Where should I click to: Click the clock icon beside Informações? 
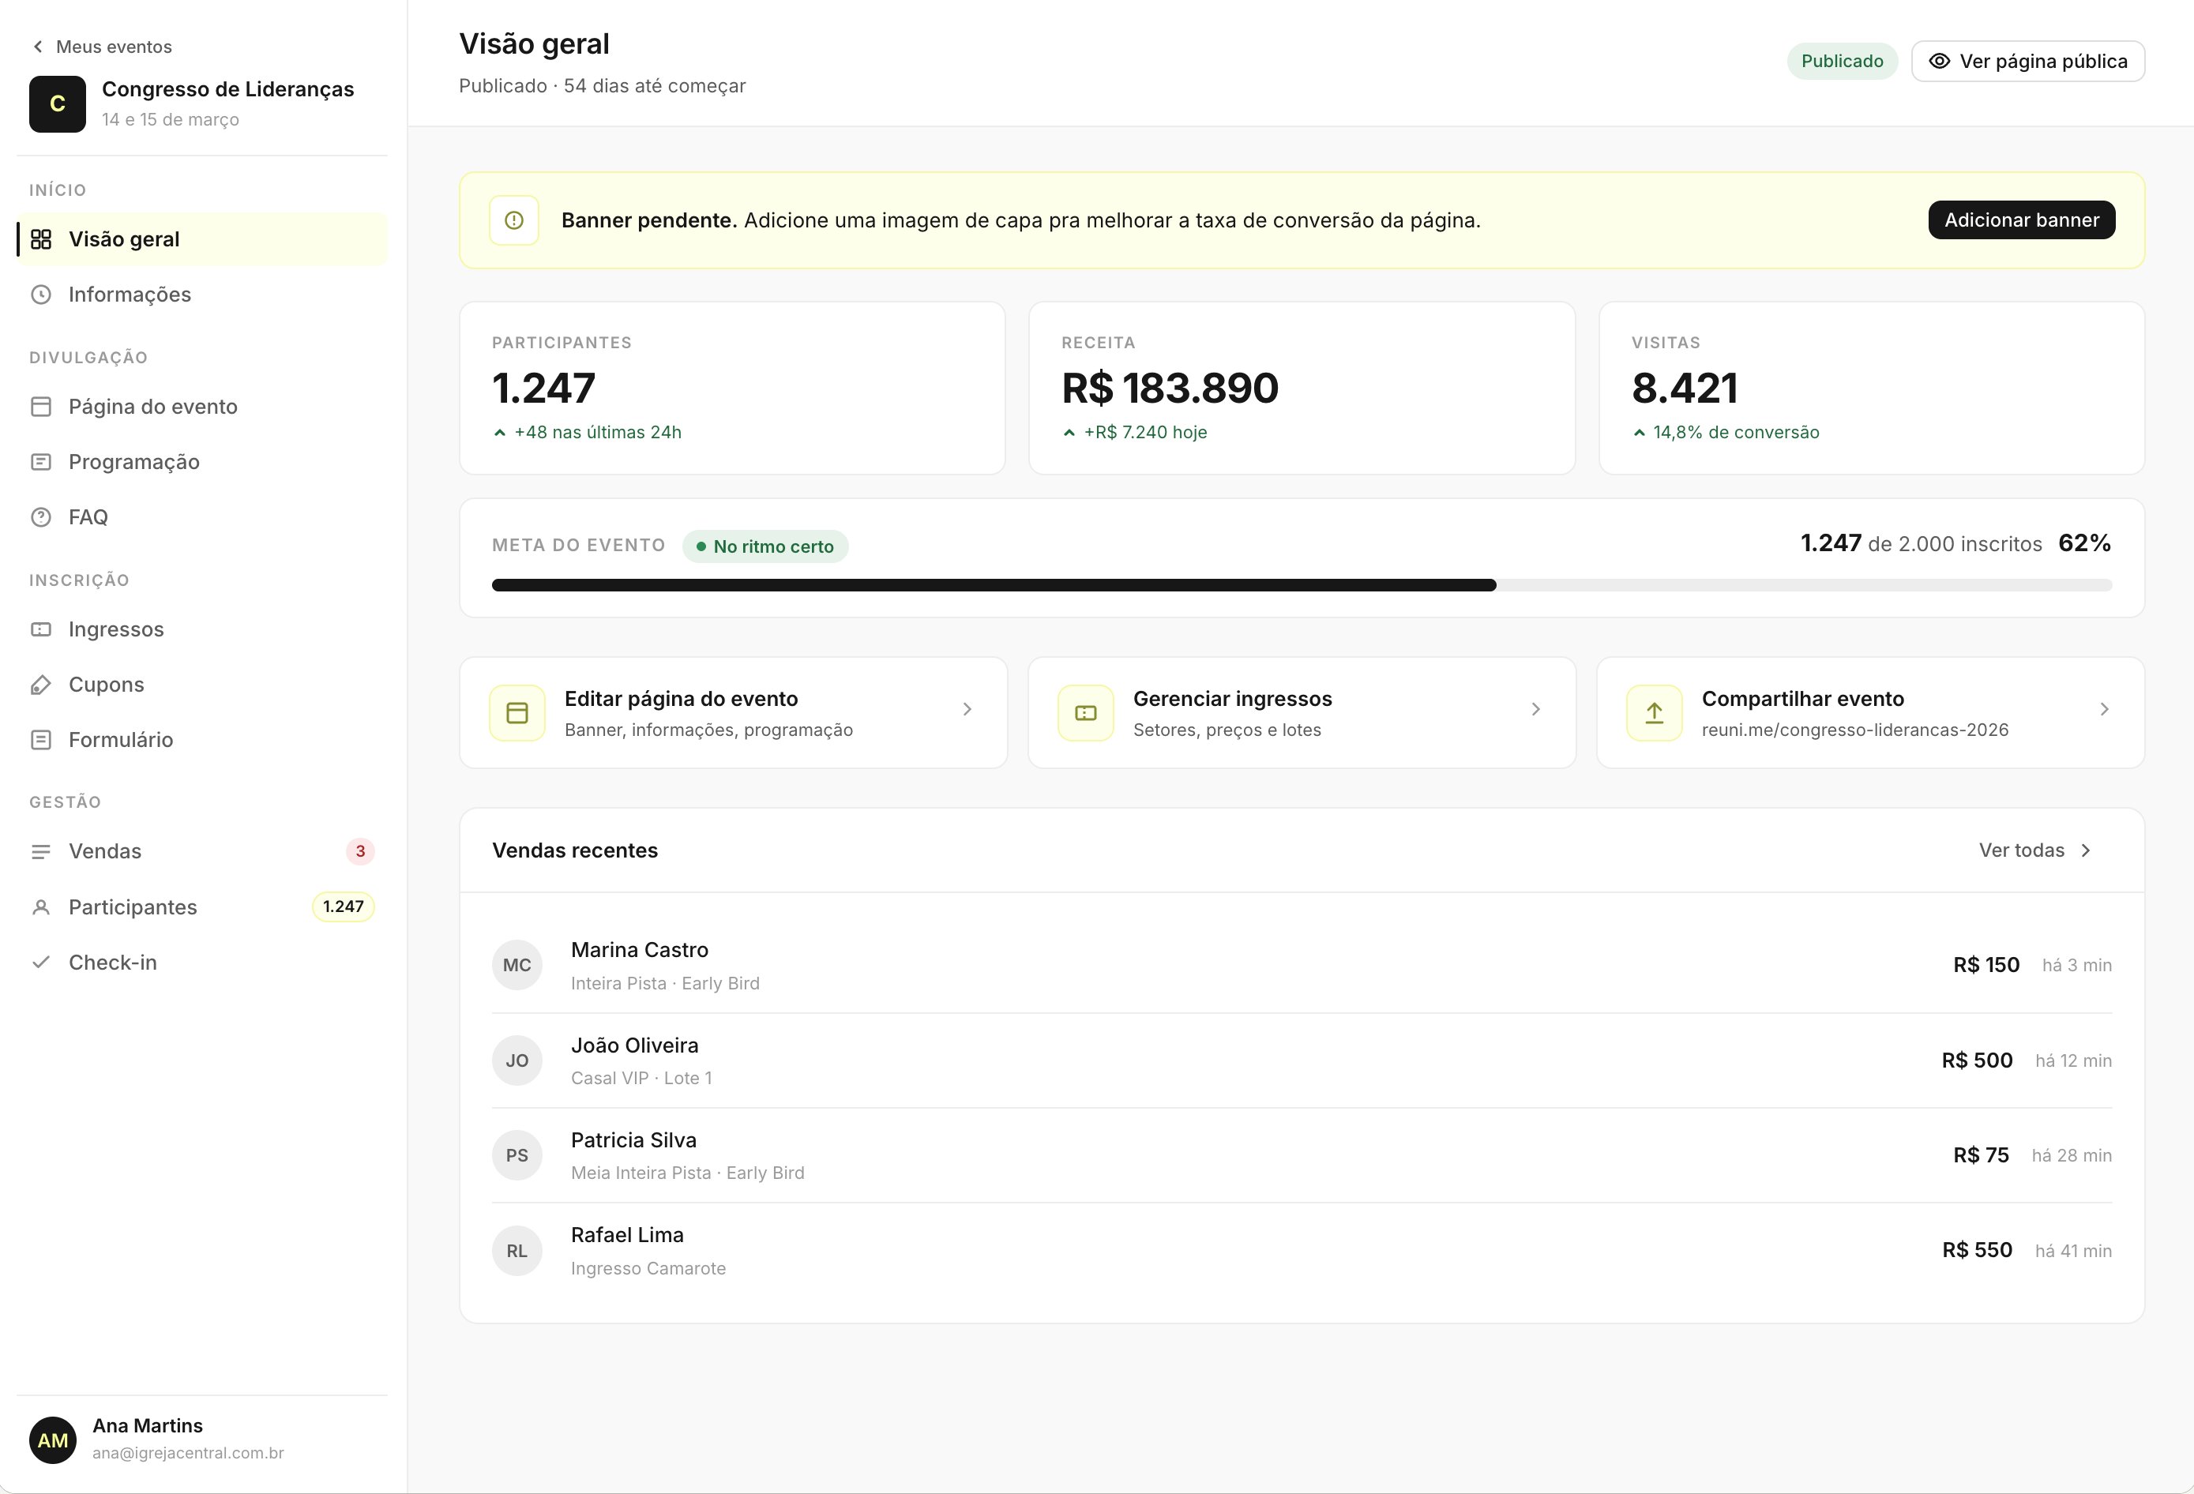pyautogui.click(x=40, y=295)
